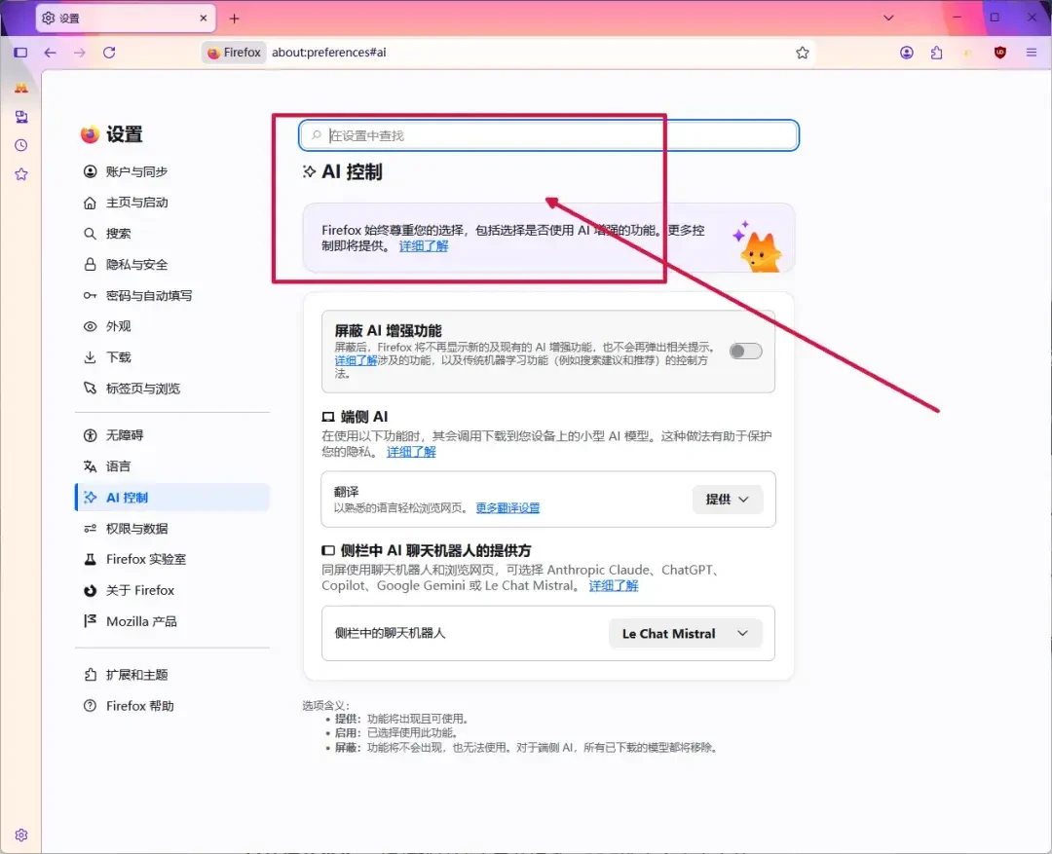Expand the Le Chat Mistral chatbot dropdown
This screenshot has width=1052, height=854.
point(685,634)
